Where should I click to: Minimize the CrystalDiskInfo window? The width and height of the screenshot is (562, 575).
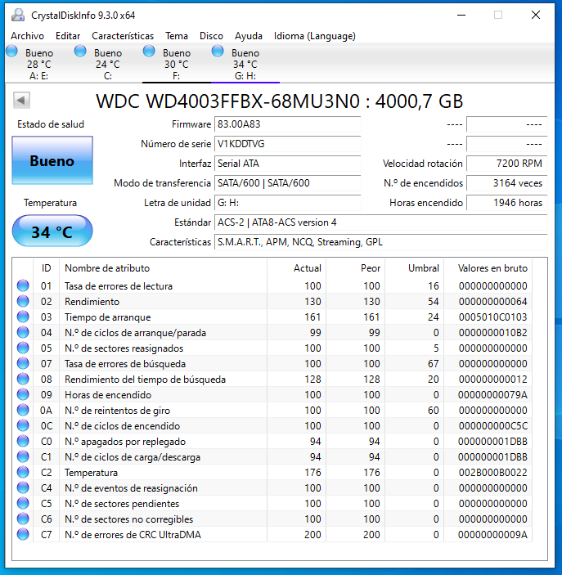(x=461, y=15)
